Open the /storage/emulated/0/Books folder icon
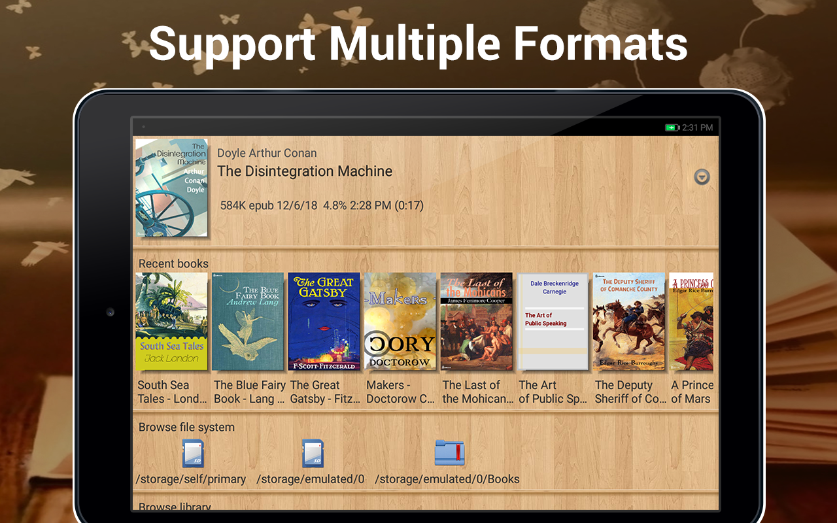The height and width of the screenshot is (523, 837). (449, 453)
